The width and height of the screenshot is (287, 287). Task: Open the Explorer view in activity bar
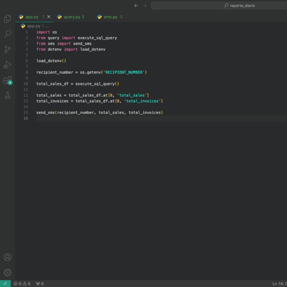click(x=7, y=19)
